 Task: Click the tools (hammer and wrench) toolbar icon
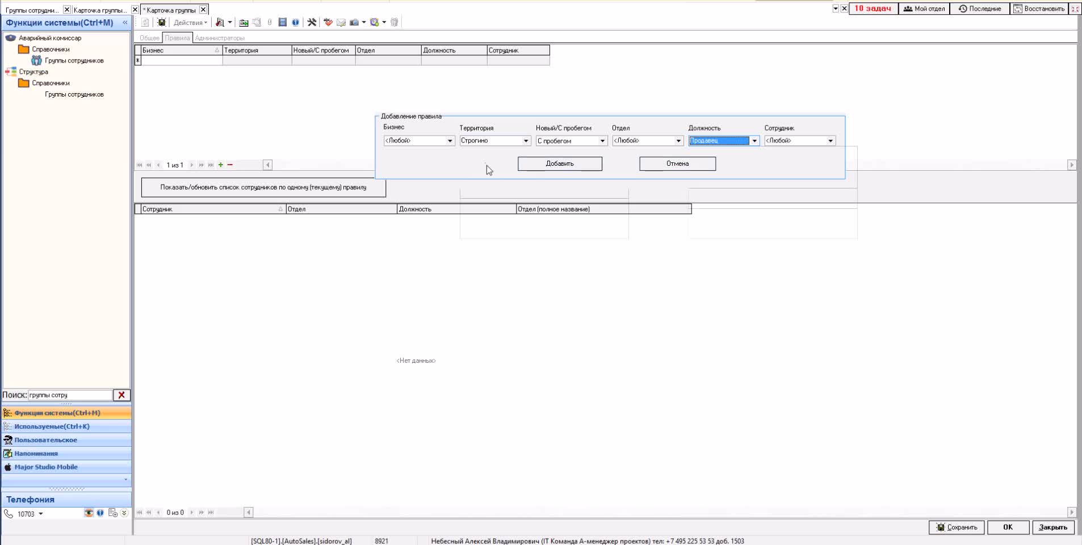[x=312, y=22]
